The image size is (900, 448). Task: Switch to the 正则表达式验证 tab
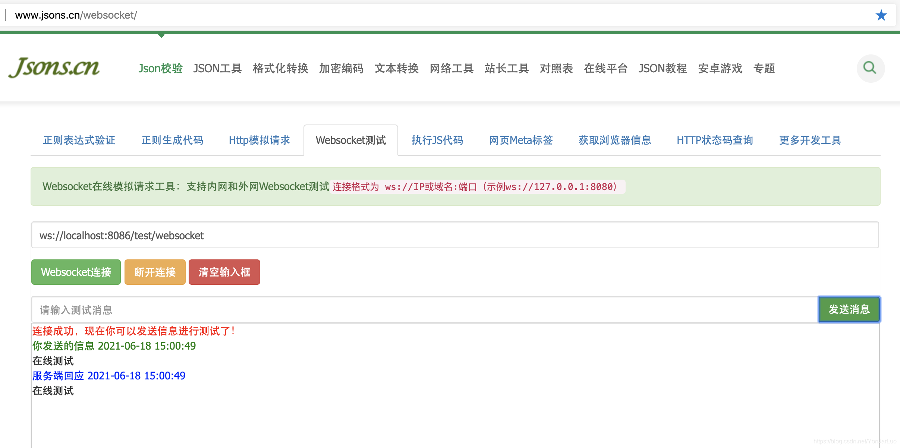(79, 141)
